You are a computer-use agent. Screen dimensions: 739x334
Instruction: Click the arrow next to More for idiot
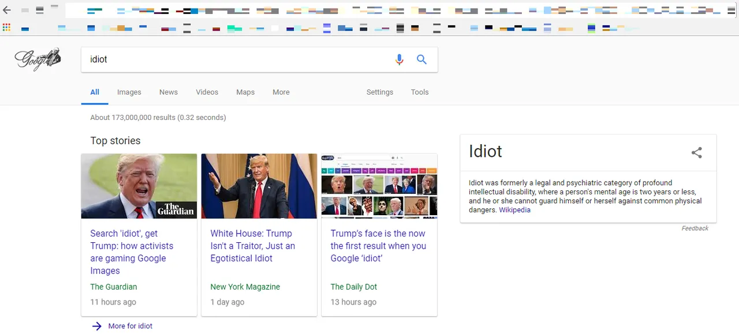pos(97,326)
